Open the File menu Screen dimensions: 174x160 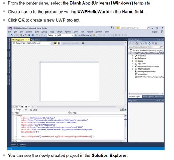(x=10, y=32)
